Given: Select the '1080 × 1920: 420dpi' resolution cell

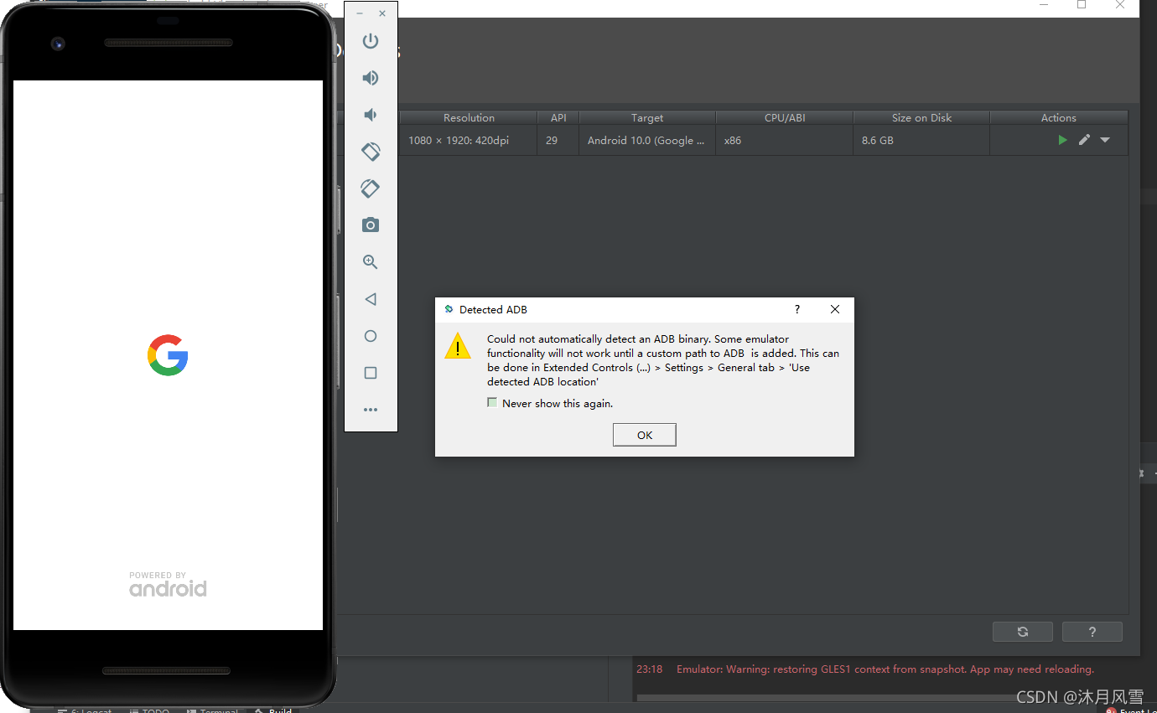Looking at the screenshot, I should click(469, 141).
